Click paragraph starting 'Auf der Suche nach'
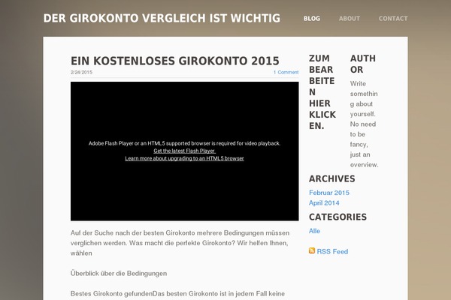This screenshot has width=451, height=300. pyautogui.click(x=180, y=243)
